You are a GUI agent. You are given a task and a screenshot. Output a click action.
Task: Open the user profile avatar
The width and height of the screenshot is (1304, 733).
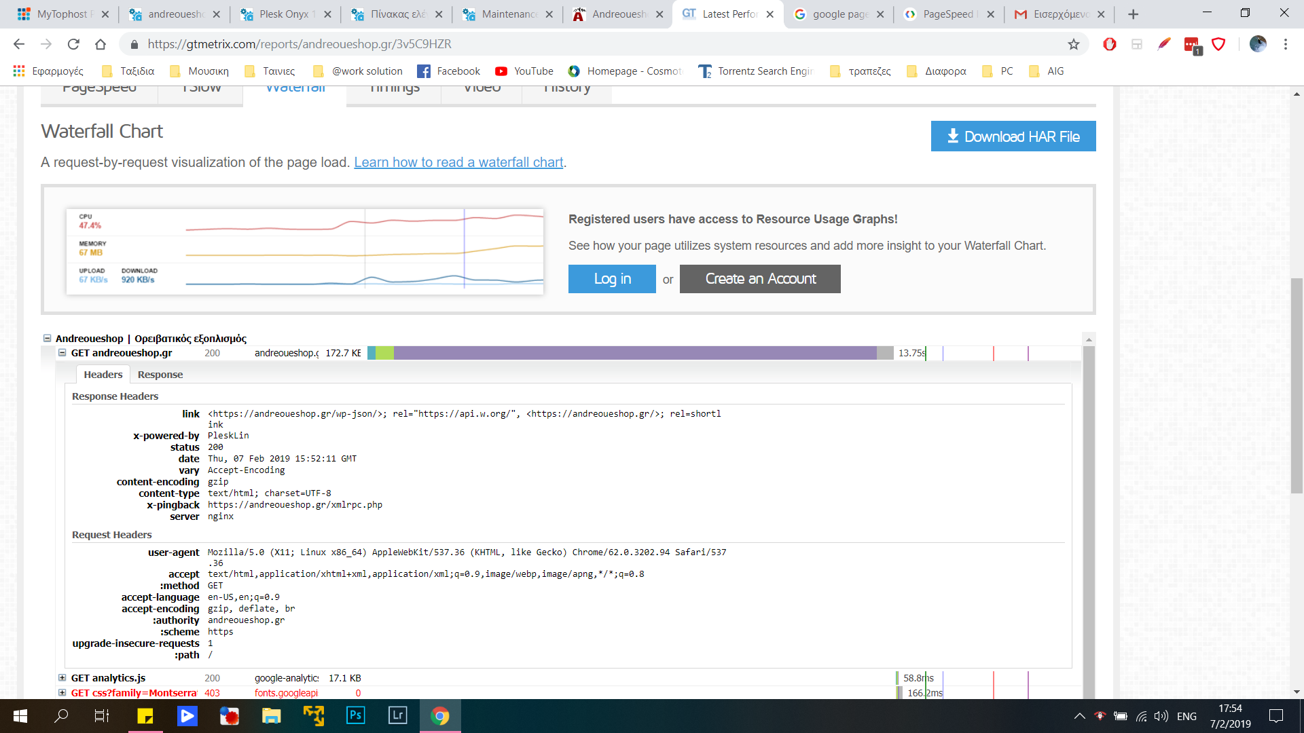point(1258,44)
